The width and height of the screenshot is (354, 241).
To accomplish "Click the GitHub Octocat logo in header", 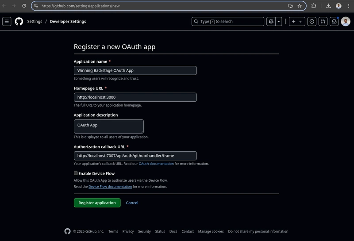I will click(x=19, y=21).
